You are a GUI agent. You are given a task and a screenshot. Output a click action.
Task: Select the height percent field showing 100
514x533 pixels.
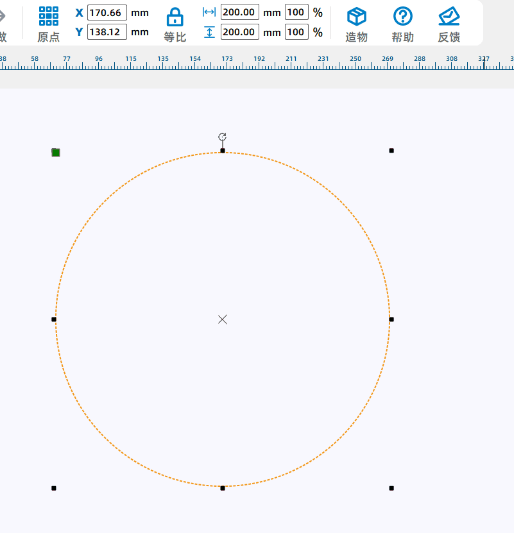(x=296, y=32)
